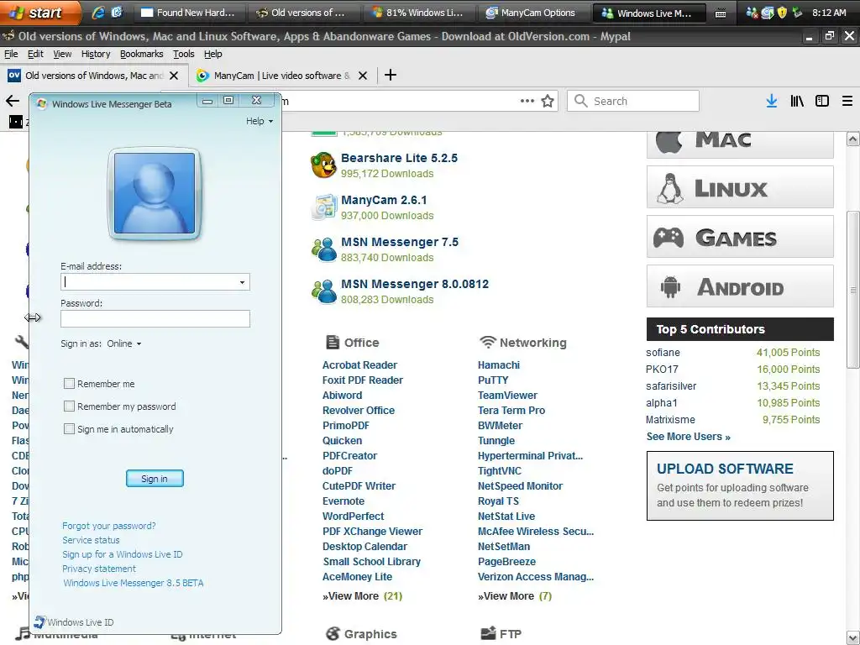Click the browser downloads arrow icon
The width and height of the screenshot is (860, 645).
pos(771,101)
